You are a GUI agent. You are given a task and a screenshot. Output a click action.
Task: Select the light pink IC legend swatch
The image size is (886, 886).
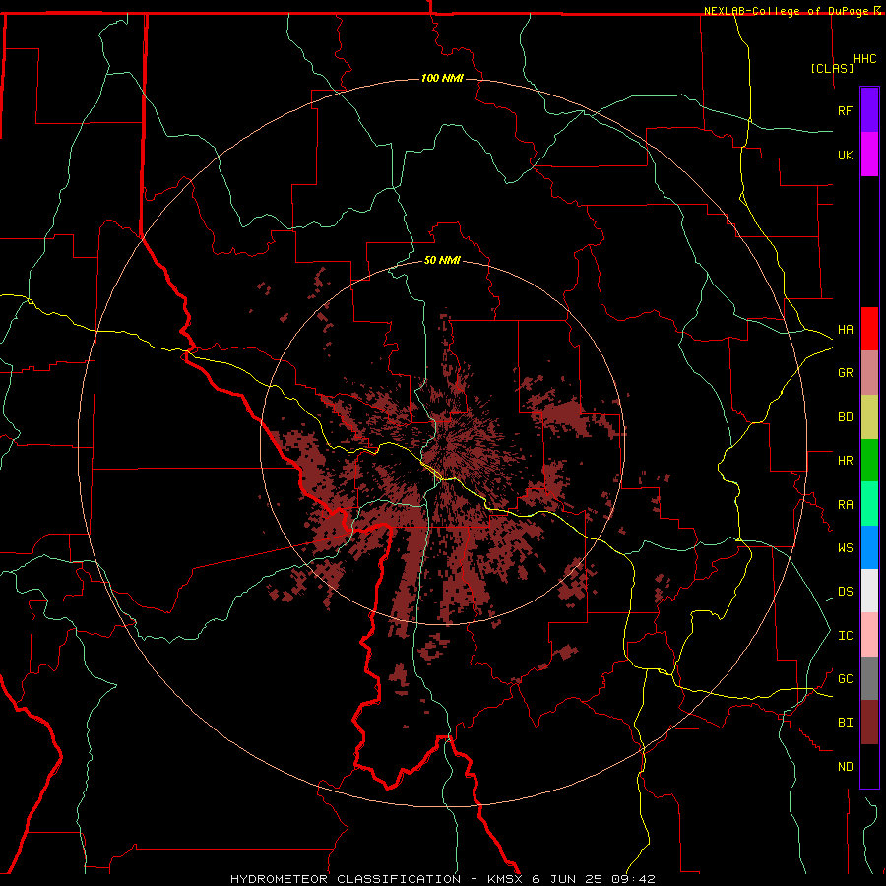(x=869, y=635)
